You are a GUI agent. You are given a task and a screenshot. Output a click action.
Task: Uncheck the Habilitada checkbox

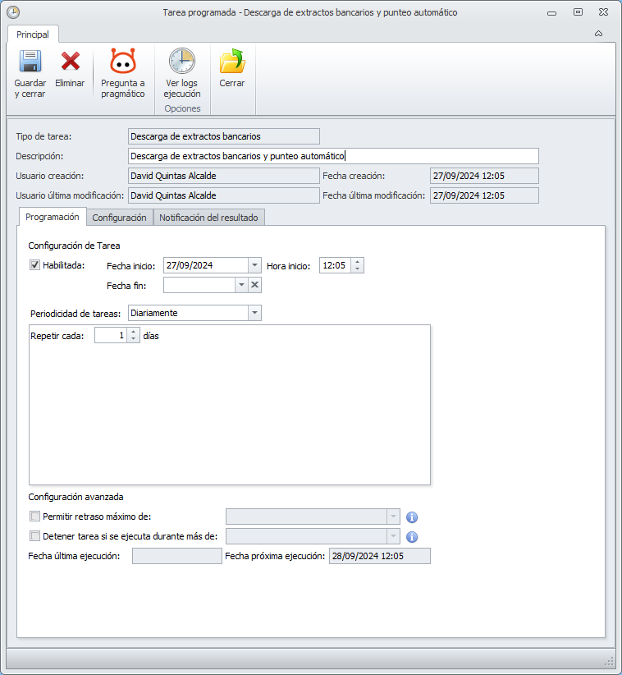[x=34, y=264]
